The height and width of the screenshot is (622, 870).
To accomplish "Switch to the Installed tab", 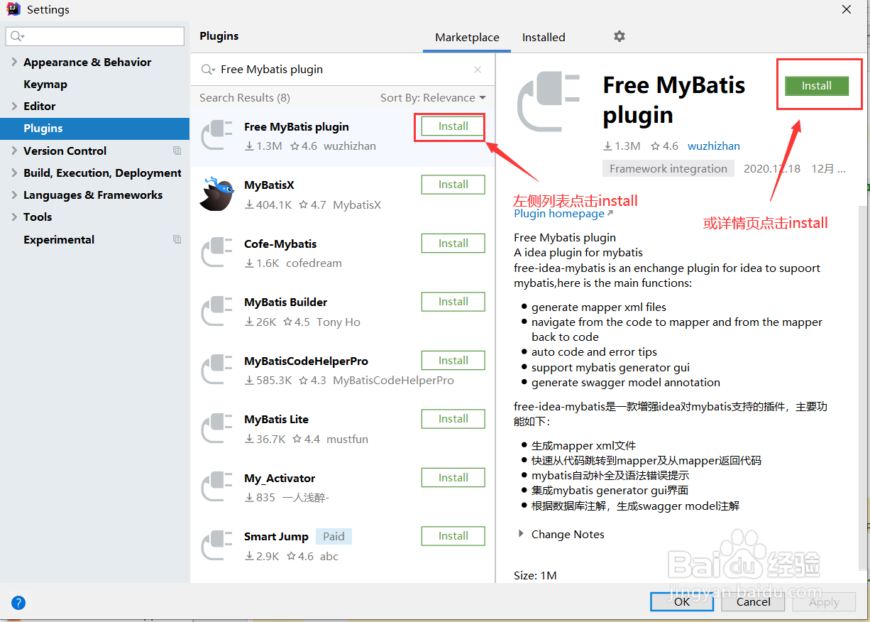I will [544, 38].
